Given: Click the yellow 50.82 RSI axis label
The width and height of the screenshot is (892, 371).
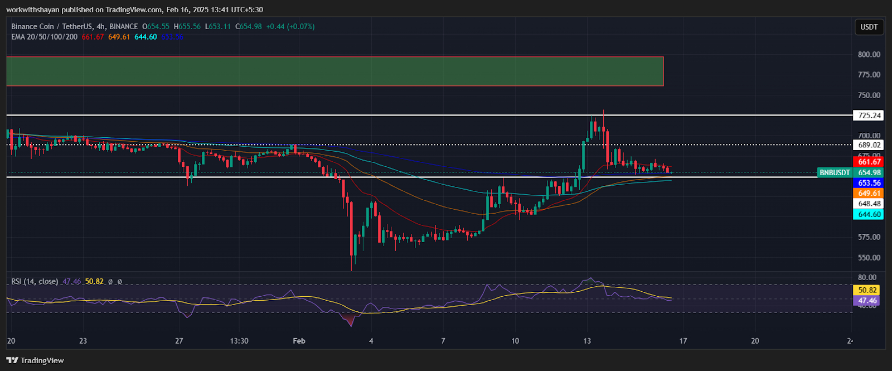Looking at the screenshot, I should pos(867,290).
